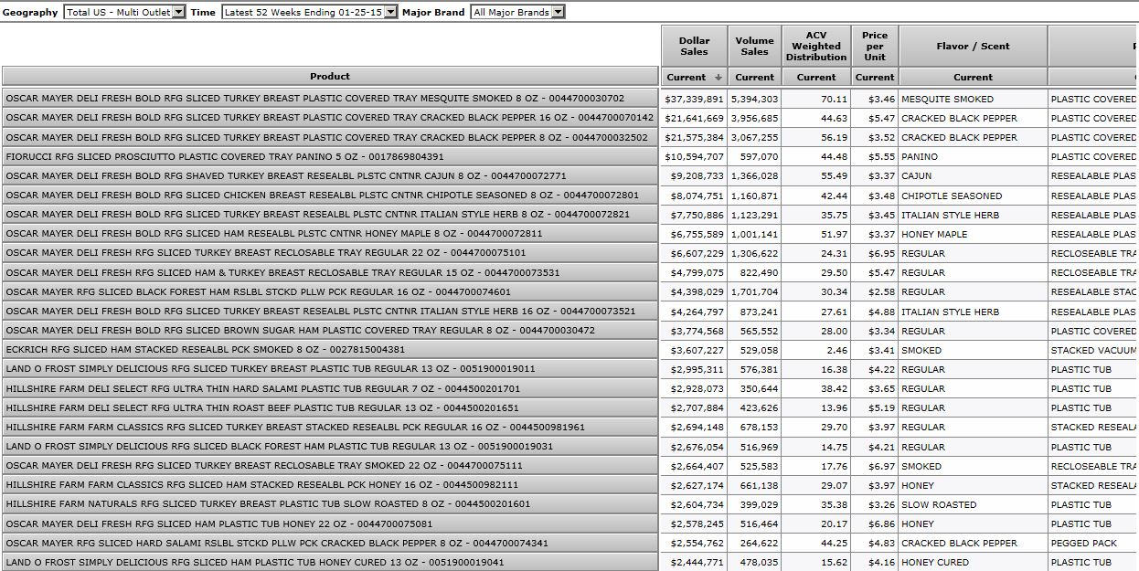Click Current subheader under Price per Unit
1139x571 pixels.
(875, 78)
